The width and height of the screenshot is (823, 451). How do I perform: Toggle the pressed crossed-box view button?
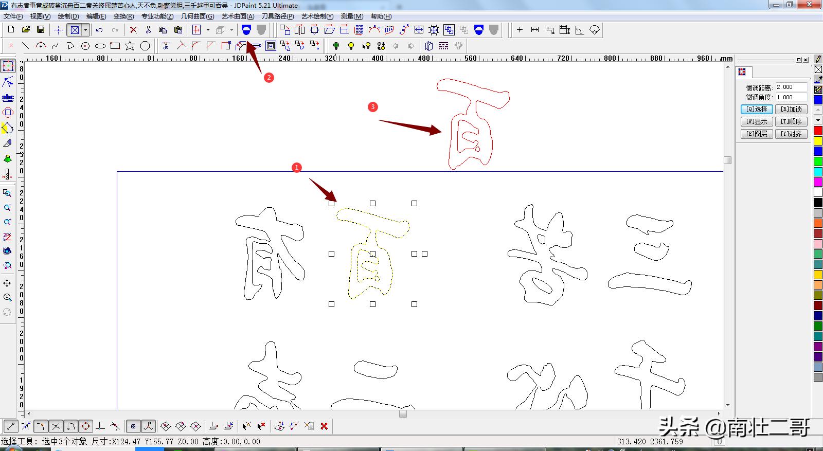pyautogui.click(x=75, y=30)
